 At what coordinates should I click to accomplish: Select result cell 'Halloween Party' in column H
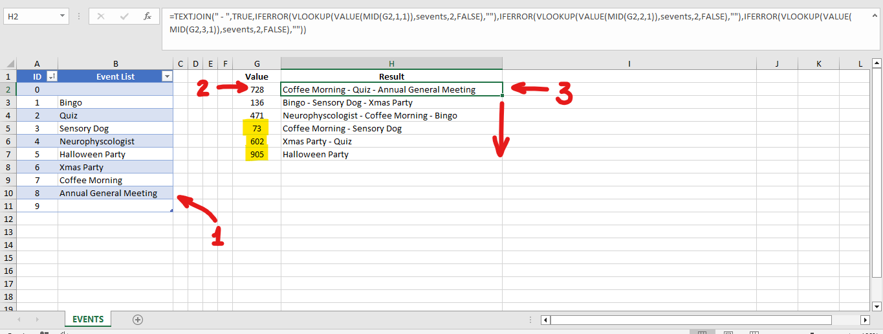tap(391, 154)
